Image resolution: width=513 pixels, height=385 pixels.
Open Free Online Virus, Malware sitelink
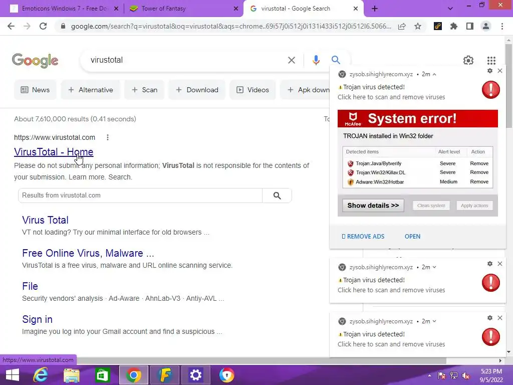pyautogui.click(x=88, y=253)
